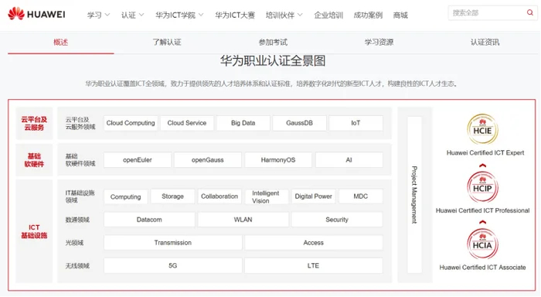Click the 华为职业认证全景图 title

tap(273, 61)
